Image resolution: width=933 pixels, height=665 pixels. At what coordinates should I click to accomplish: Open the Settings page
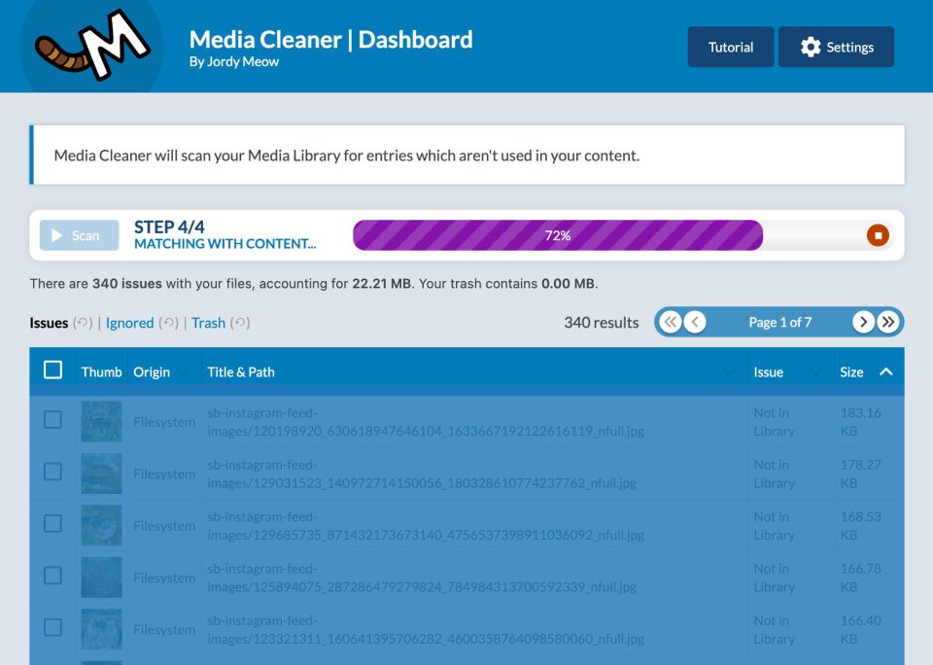836,47
